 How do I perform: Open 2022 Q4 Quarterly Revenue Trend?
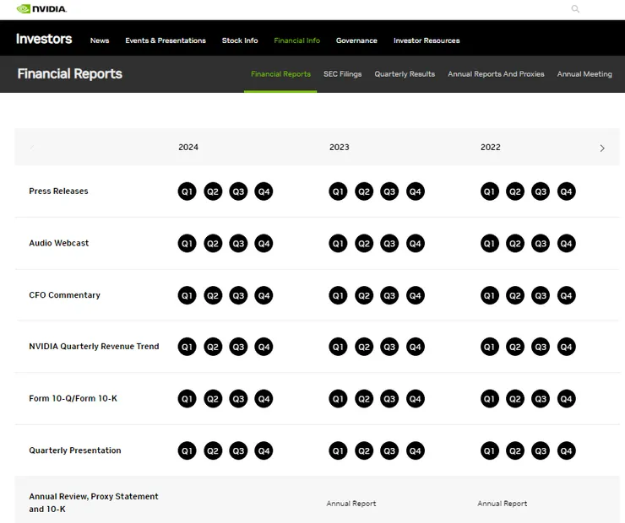pos(567,347)
